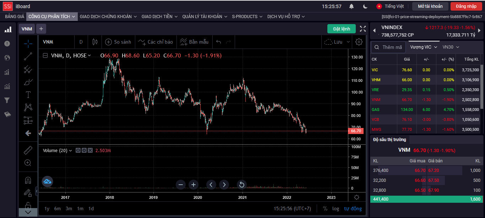Image resolution: width=485 pixels, height=218 pixels.
Task: Open Volume indicator settings gear
Action: pyautogui.click(x=84, y=151)
